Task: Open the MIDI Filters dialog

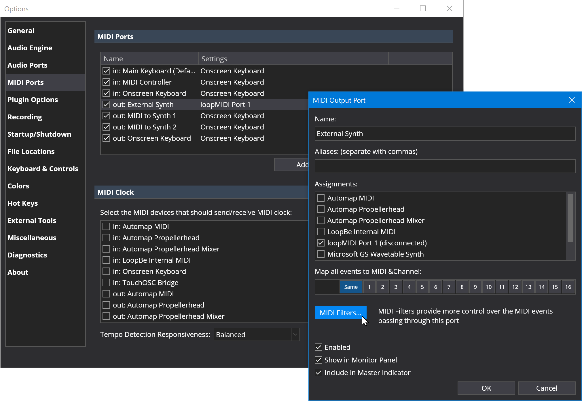Action: pos(340,313)
